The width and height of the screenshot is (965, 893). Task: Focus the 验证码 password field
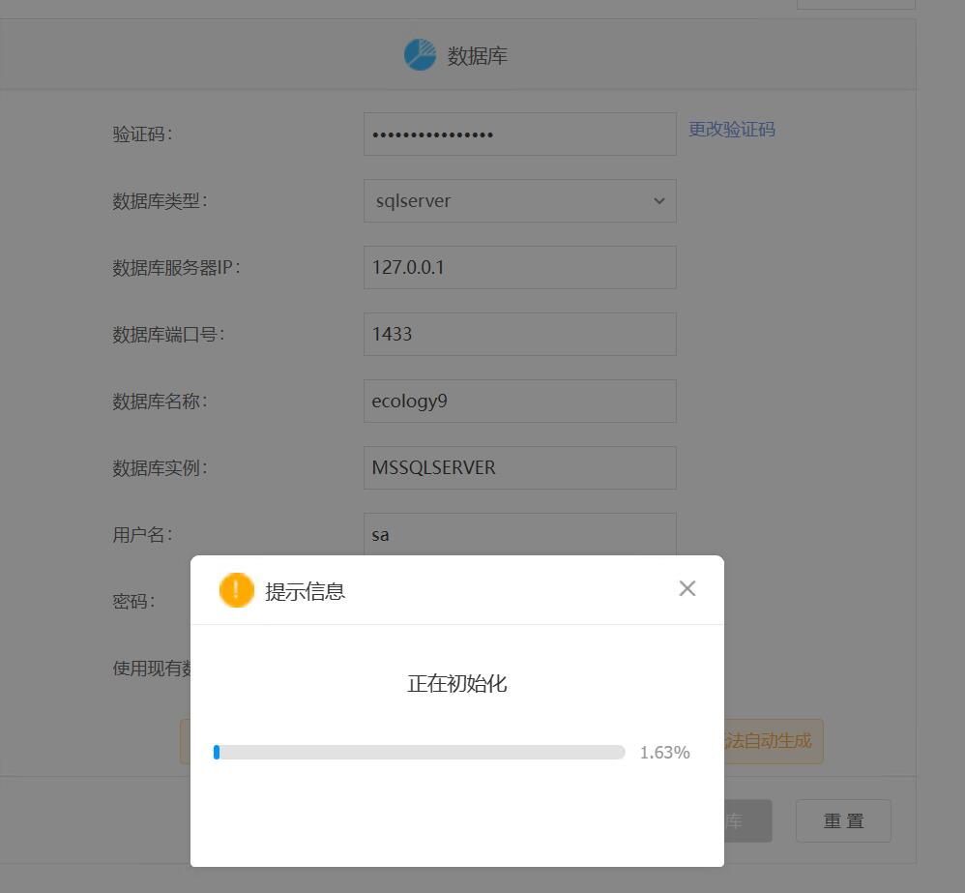pos(519,134)
